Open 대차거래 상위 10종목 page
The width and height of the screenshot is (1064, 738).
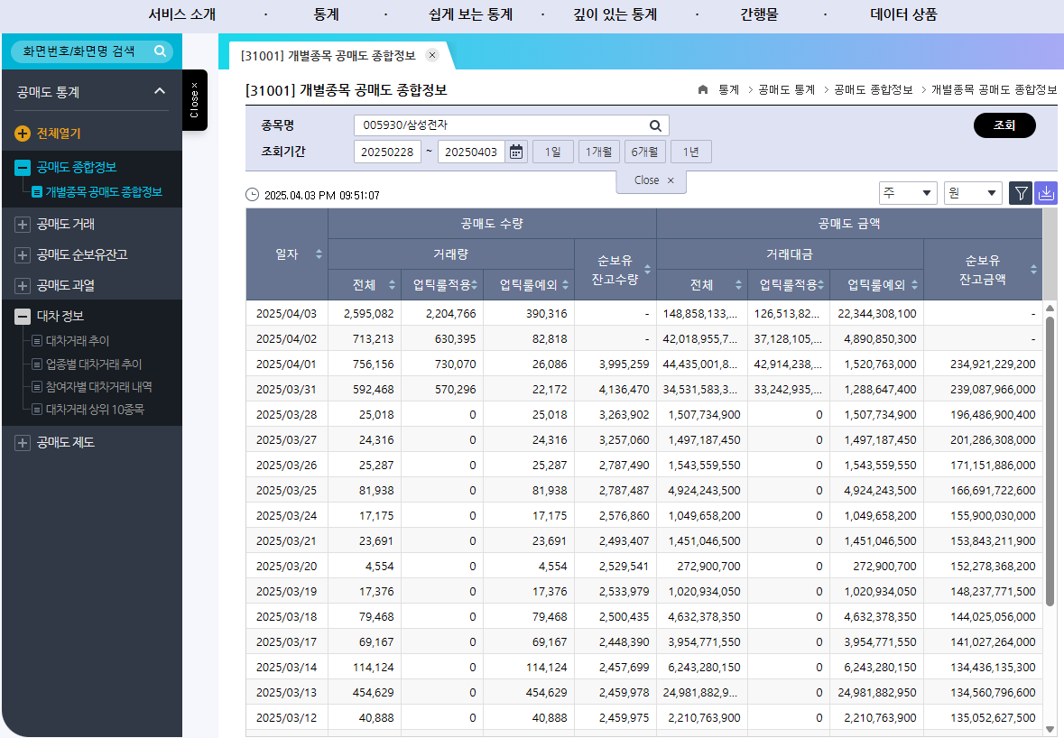coord(95,409)
